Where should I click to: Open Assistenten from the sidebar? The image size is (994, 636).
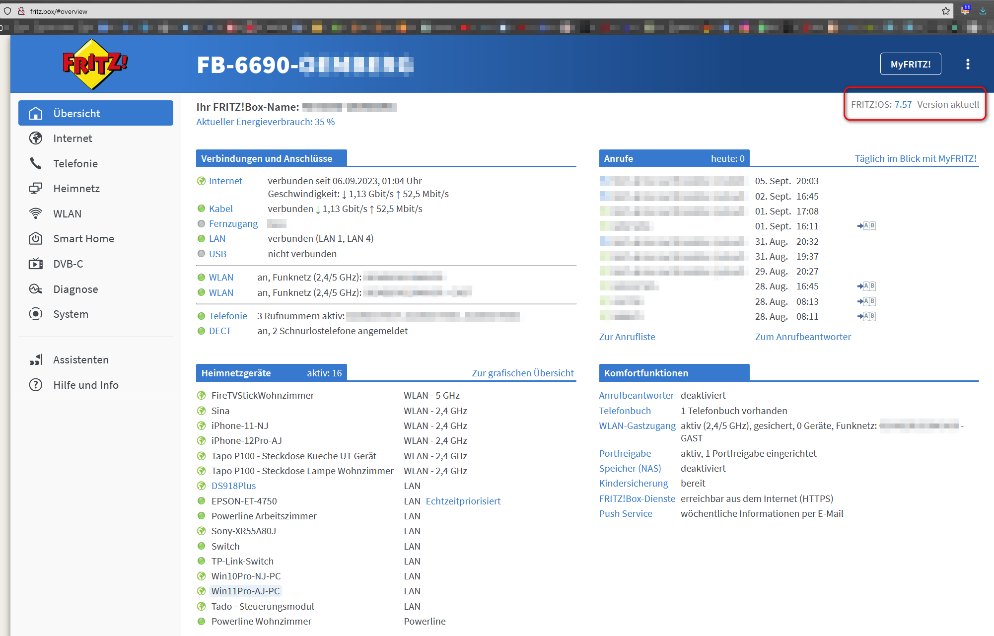(x=80, y=359)
